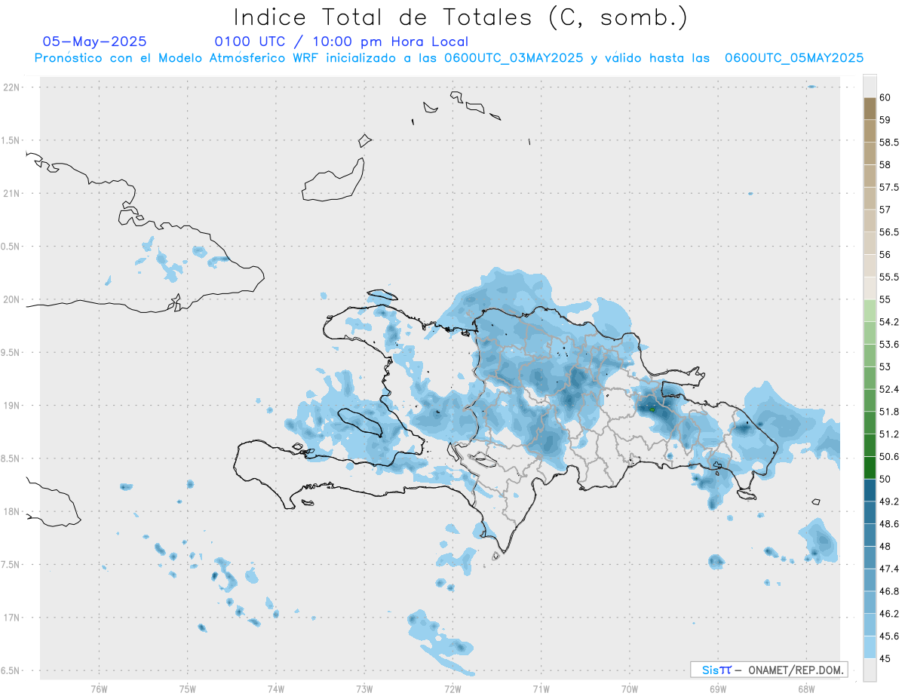Click the '17N' latitude label
Screen dimensions: 905x699
pos(11,618)
